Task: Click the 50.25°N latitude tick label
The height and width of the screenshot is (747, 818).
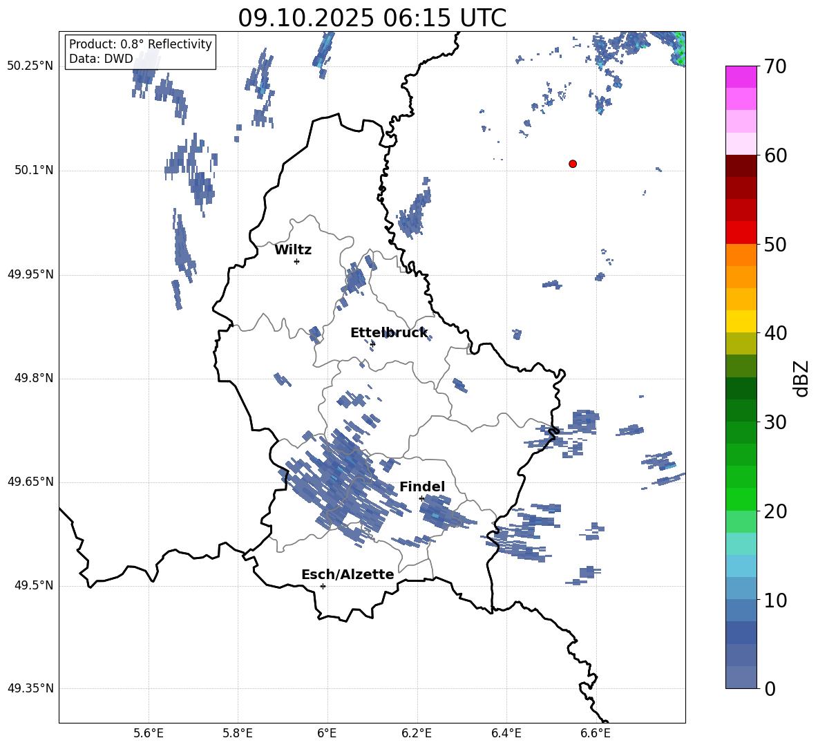Action: click(30, 66)
